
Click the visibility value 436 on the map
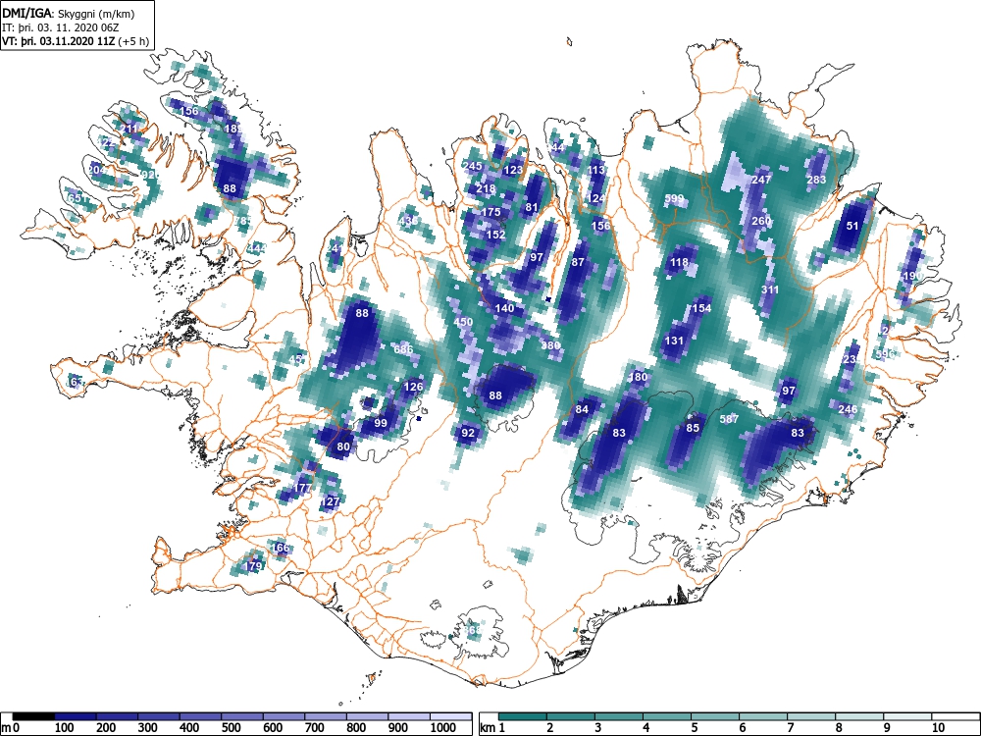(x=408, y=221)
